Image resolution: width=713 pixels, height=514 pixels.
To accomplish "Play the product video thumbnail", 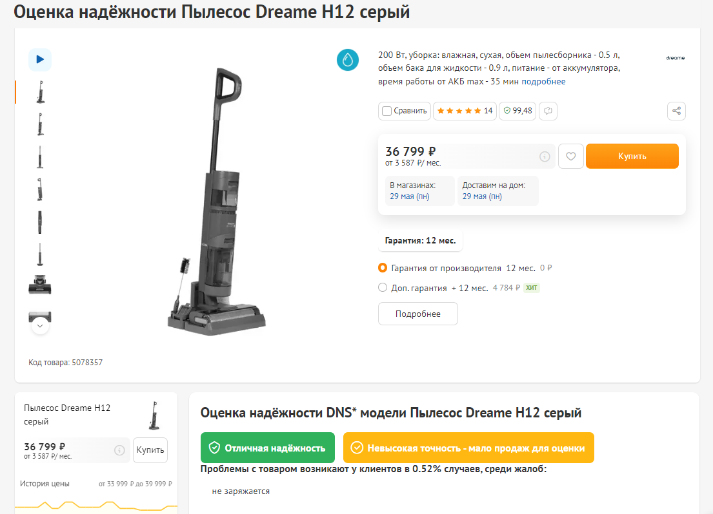I will [x=40, y=59].
